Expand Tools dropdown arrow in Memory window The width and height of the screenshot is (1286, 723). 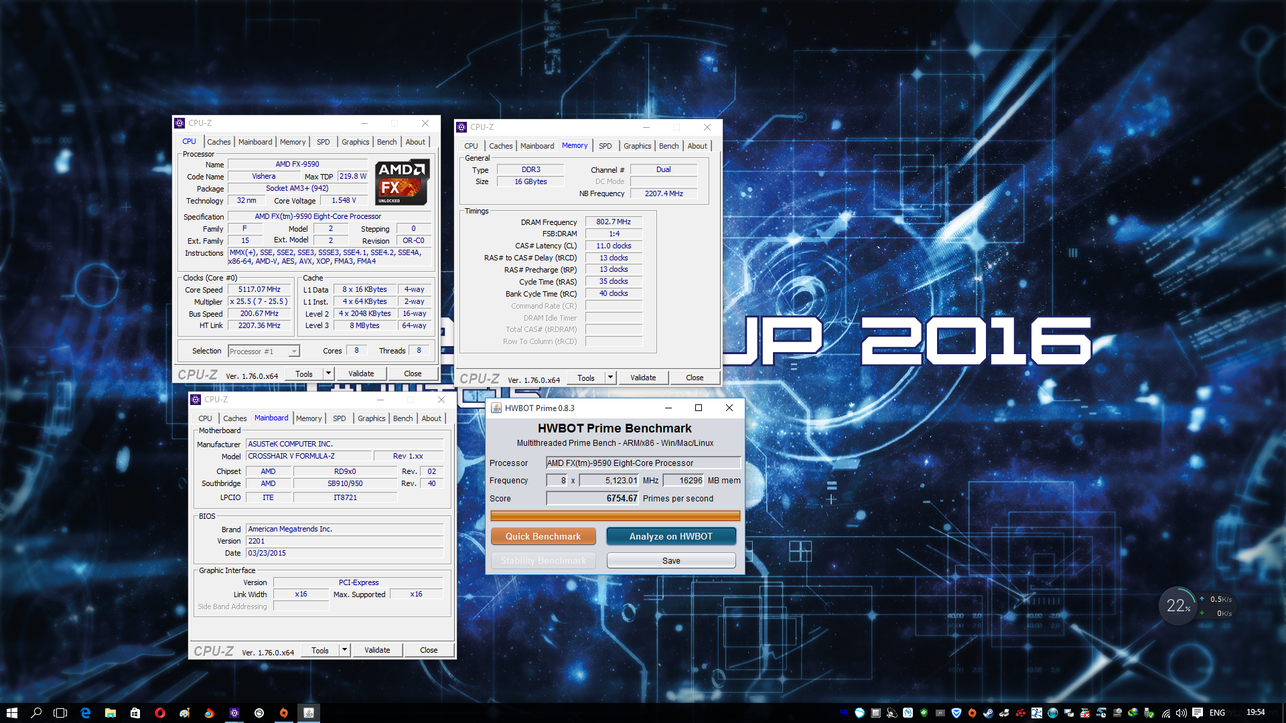click(610, 378)
